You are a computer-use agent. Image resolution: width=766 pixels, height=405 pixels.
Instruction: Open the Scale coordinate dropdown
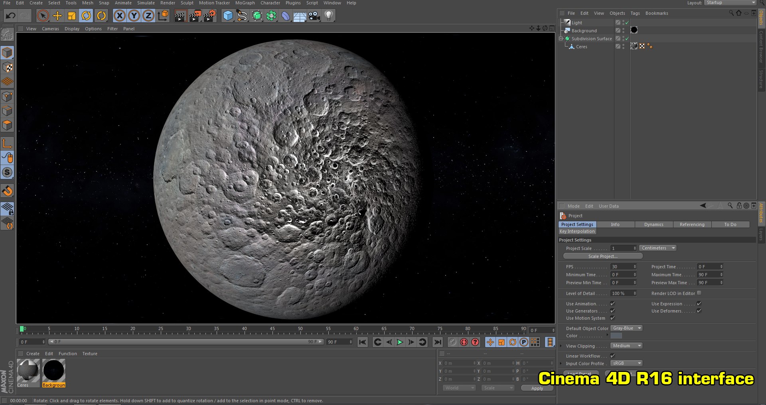tap(498, 388)
